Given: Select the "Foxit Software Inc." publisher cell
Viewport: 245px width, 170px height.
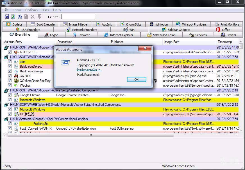Looking at the screenshot, I should coord(122,128).
